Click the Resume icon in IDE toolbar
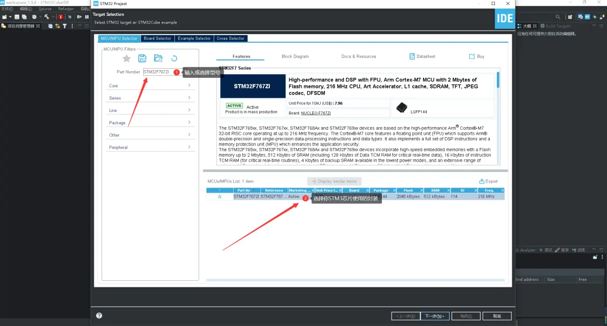This screenshot has width=607, height=326. (79, 17)
